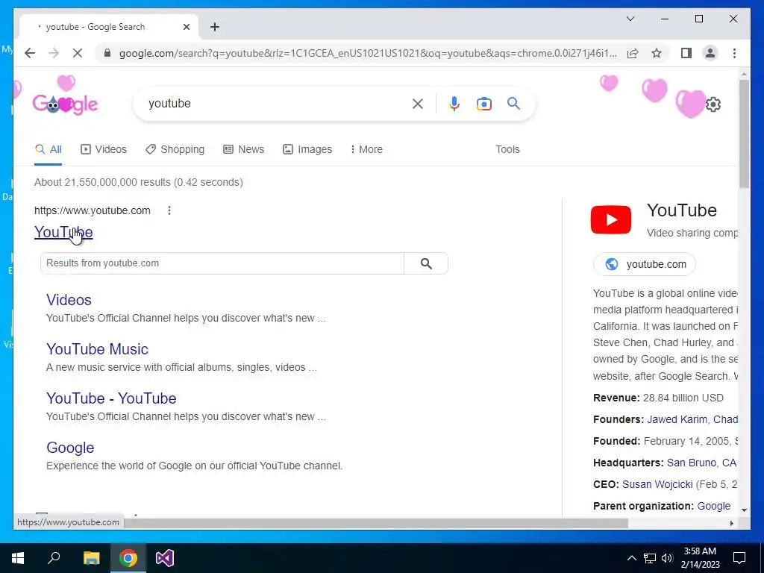Open Google search settings gear
This screenshot has width=764, height=573.
(713, 104)
